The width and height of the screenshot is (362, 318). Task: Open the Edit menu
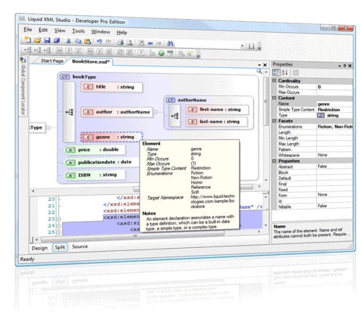click(x=43, y=30)
